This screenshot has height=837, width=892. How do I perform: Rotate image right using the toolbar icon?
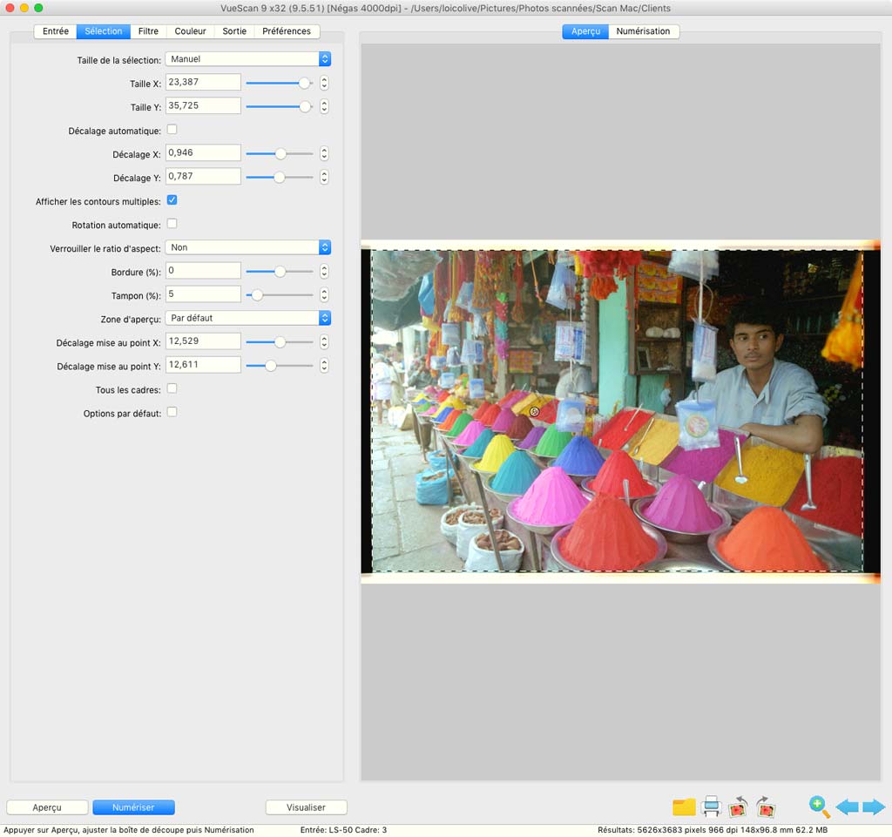click(x=767, y=807)
